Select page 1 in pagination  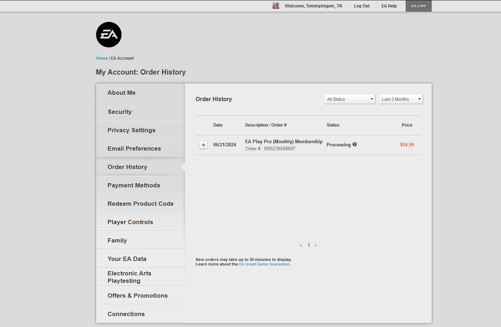(308, 245)
